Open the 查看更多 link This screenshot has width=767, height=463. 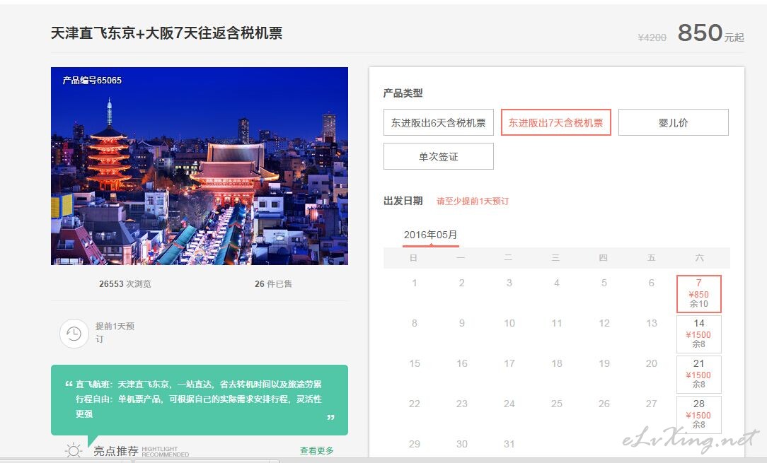(x=316, y=451)
